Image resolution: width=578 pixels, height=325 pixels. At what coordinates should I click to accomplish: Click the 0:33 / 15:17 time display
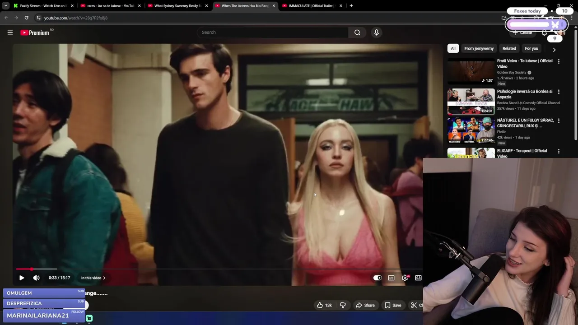tap(59, 278)
